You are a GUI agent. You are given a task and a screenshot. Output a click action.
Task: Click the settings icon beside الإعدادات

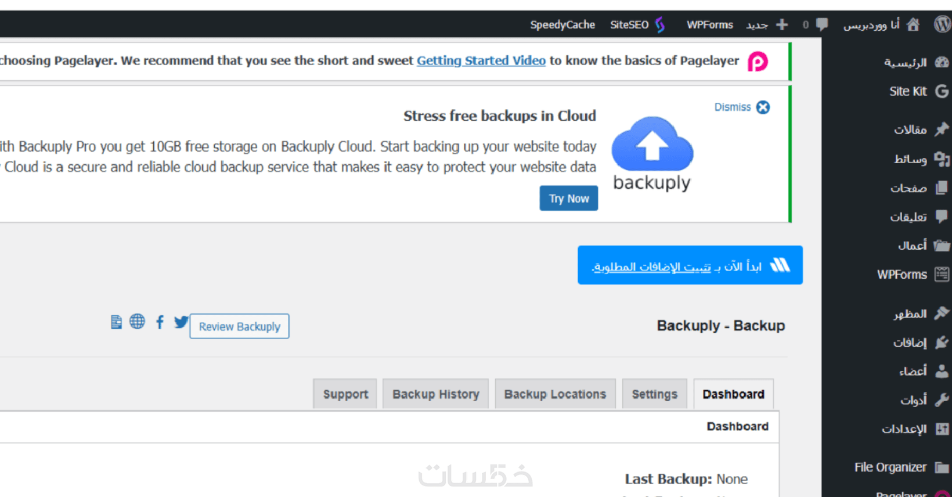click(942, 429)
